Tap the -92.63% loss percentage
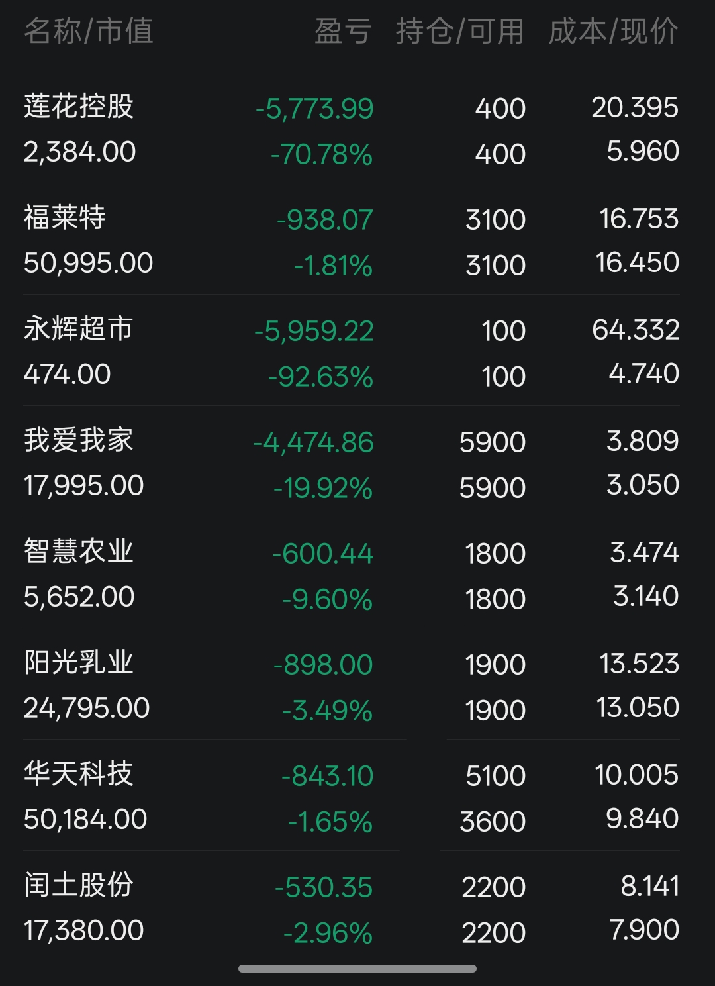This screenshot has width=715, height=986. (x=320, y=377)
